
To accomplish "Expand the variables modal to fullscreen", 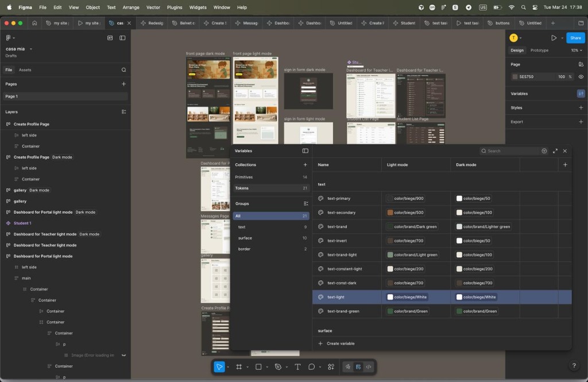I will tap(555, 151).
